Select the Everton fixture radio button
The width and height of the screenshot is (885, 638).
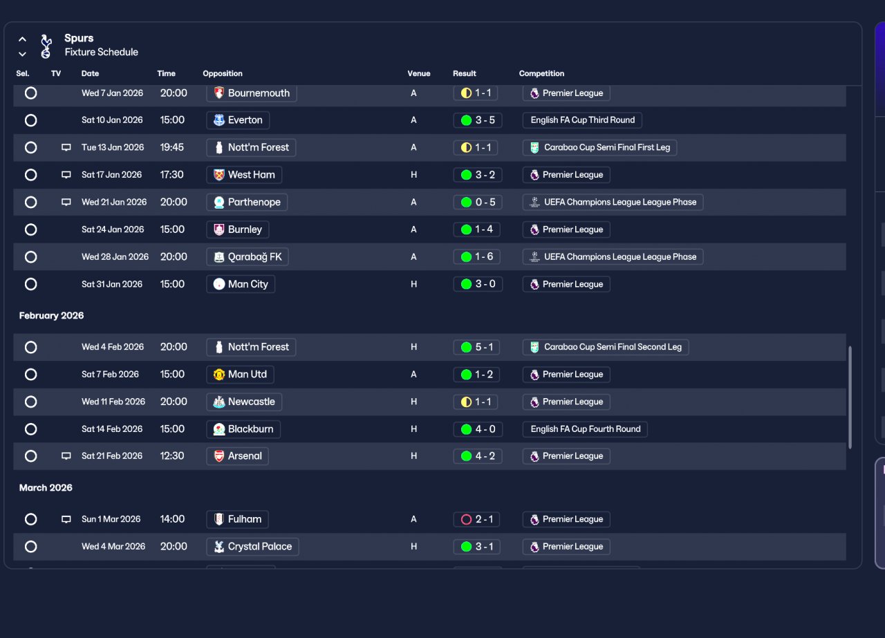click(x=30, y=120)
